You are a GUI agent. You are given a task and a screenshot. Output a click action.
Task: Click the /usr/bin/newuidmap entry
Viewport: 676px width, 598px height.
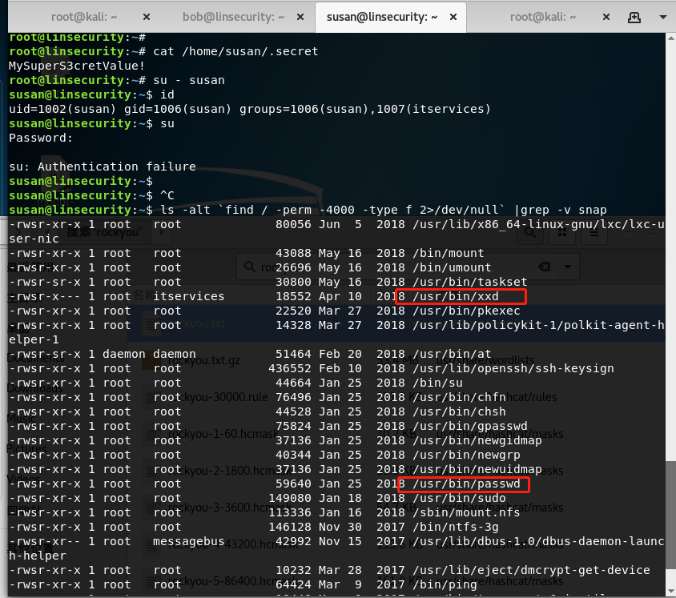click(x=477, y=470)
